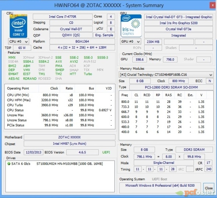Image resolution: width=217 pixels, height=198 pixels.
Task: Click the Close button
Action: (209, 188)
